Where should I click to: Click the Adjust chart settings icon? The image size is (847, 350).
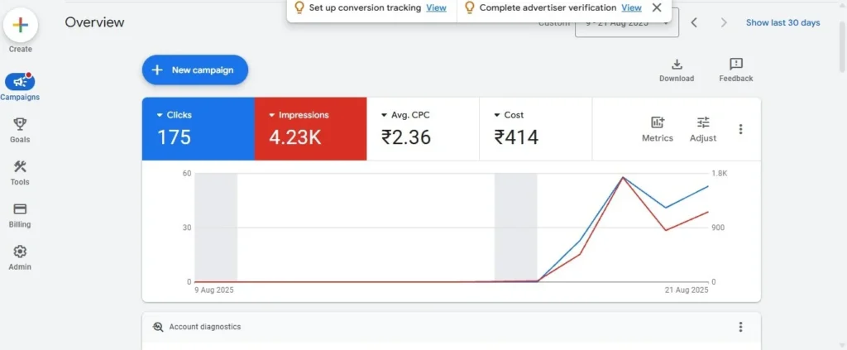click(703, 122)
